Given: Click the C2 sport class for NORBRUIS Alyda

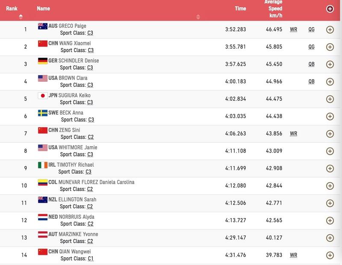Looking at the screenshot, I should pyautogui.click(x=91, y=224).
